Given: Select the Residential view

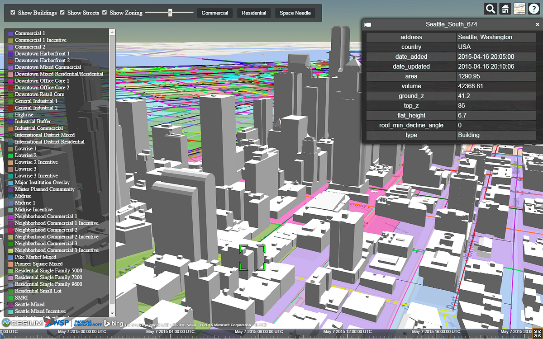Looking at the screenshot, I should coord(253,13).
